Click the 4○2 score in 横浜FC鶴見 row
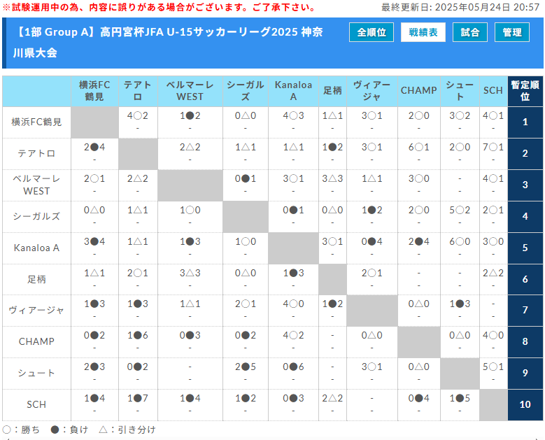545x440 pixels. 138,115
